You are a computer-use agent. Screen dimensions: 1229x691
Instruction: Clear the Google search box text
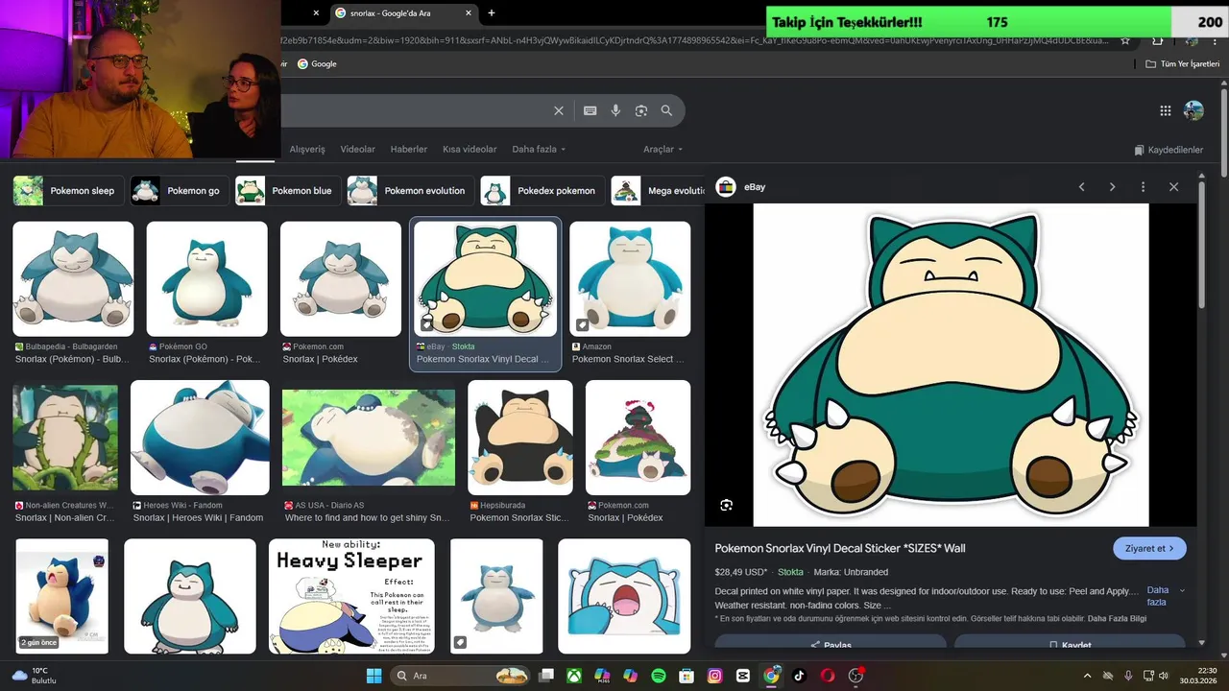[559, 110]
